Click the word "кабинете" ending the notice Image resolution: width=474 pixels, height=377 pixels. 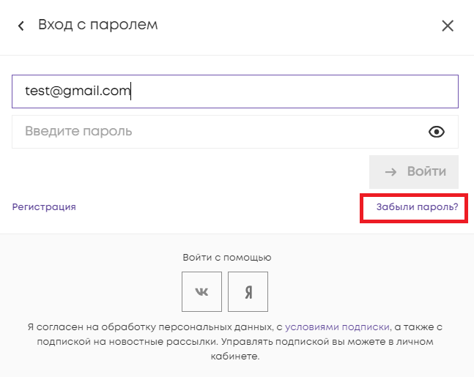pyautogui.click(x=237, y=357)
